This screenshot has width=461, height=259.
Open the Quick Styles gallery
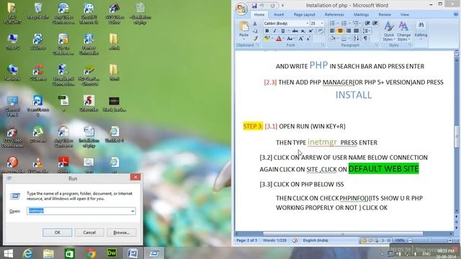pyautogui.click(x=388, y=31)
